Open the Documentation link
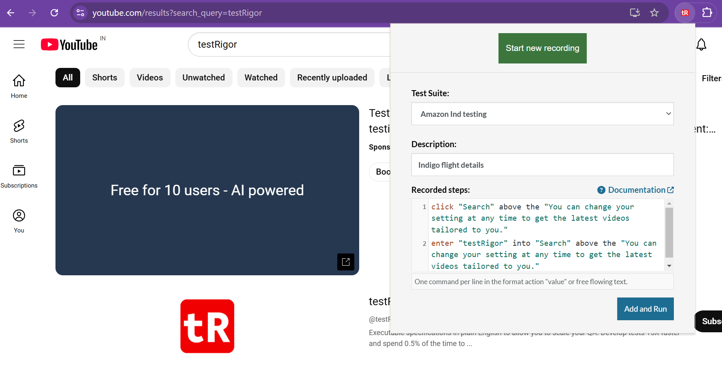This screenshot has height=382, width=722. [x=636, y=190]
